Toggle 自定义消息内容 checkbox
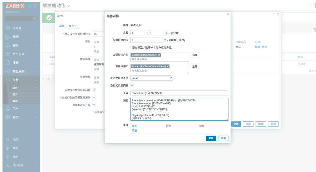 [132, 85]
